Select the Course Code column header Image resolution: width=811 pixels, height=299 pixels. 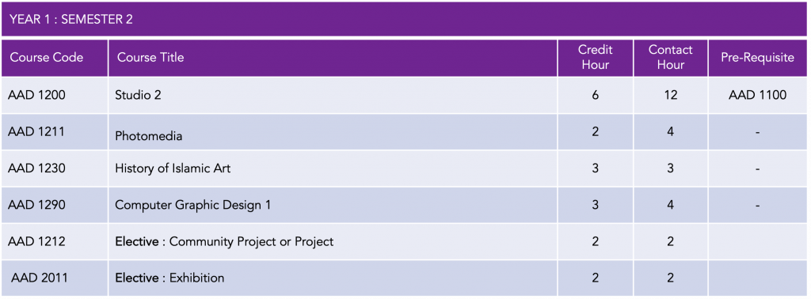tap(47, 57)
